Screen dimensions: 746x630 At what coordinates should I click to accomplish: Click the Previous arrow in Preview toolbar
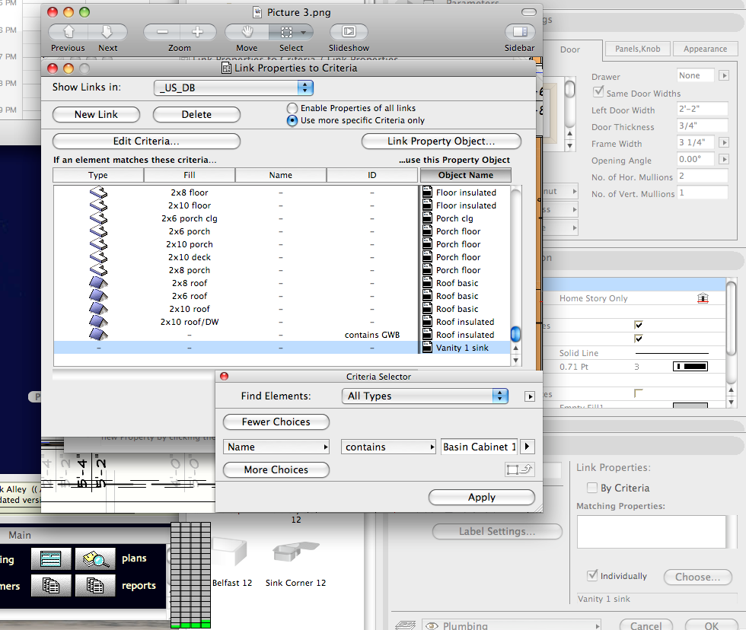pos(69,32)
